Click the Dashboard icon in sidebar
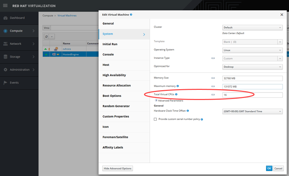289x176 pixels. point(5,18)
